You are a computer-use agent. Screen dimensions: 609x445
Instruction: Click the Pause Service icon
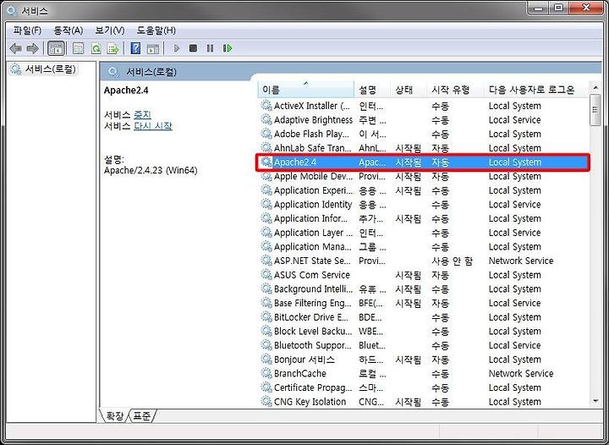[x=210, y=48]
